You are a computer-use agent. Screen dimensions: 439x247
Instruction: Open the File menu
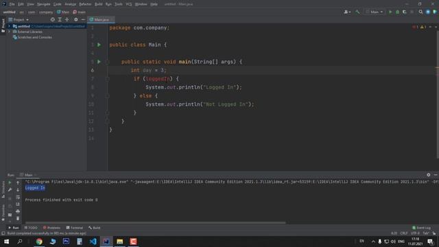(12, 4)
